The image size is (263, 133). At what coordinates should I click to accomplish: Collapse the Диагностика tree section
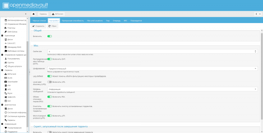[x=2, y=105]
